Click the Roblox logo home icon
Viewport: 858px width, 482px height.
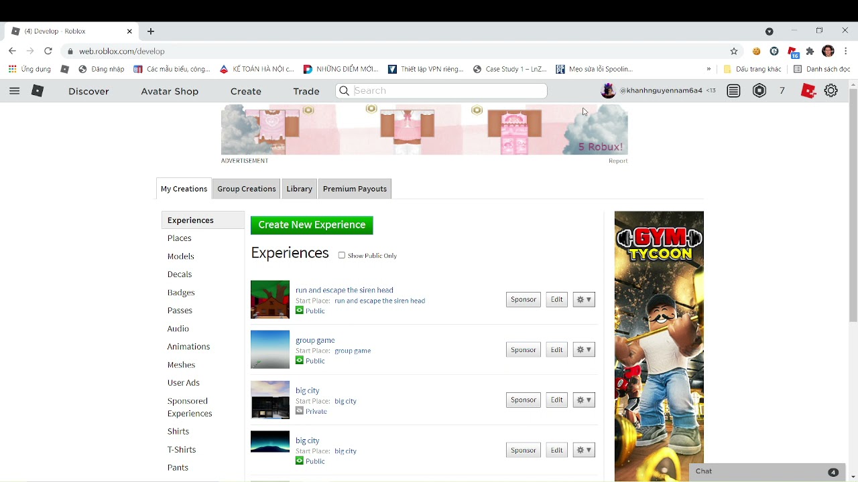tap(38, 91)
